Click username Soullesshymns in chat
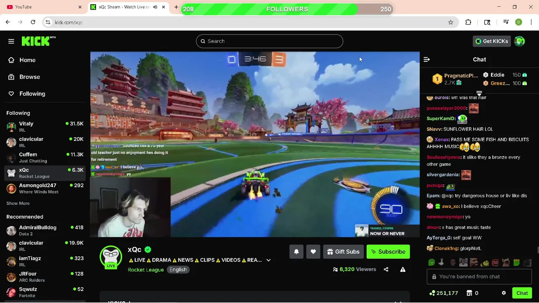This screenshot has height=303, width=539. click(x=444, y=157)
